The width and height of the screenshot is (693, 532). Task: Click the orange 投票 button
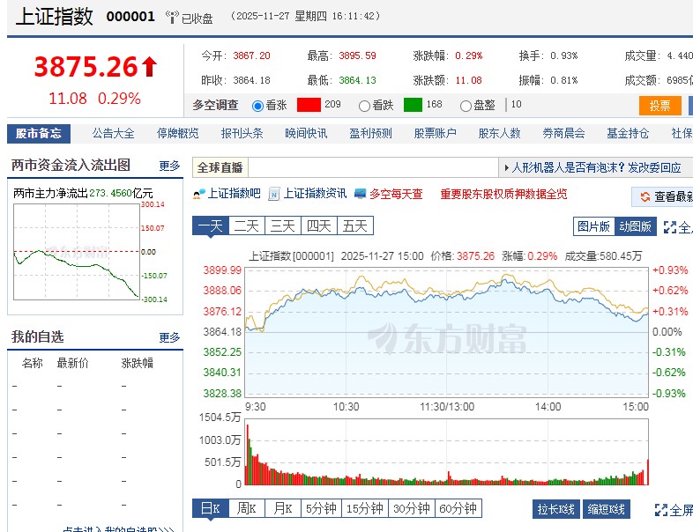pyautogui.click(x=659, y=106)
